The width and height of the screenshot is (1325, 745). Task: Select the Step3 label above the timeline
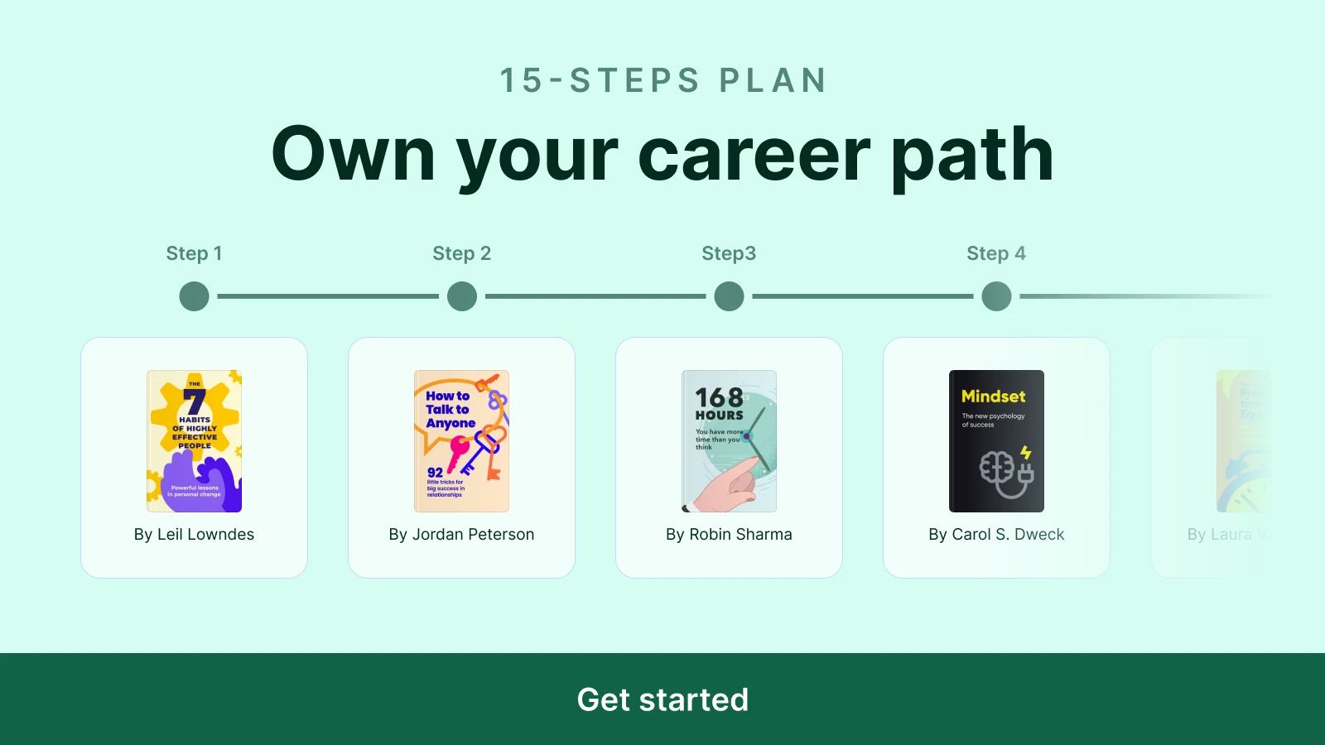[x=729, y=253]
